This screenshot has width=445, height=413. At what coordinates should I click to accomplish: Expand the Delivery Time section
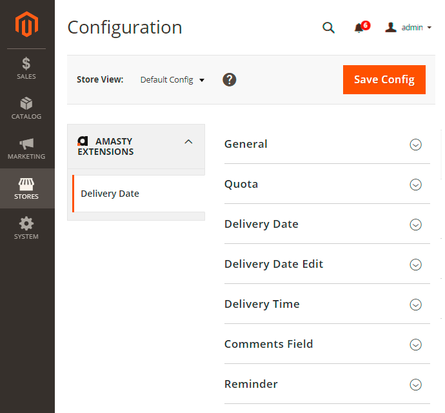(x=416, y=305)
